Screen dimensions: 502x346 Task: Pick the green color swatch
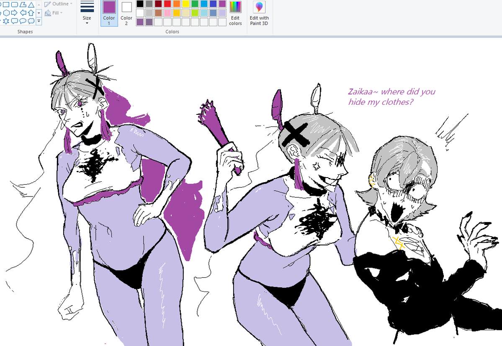(x=195, y=4)
